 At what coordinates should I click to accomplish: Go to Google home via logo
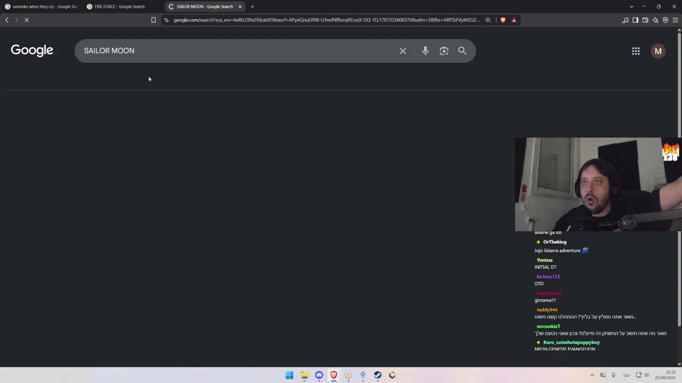point(32,51)
